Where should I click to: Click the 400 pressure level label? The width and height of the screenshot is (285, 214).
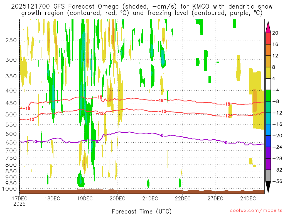11,91
